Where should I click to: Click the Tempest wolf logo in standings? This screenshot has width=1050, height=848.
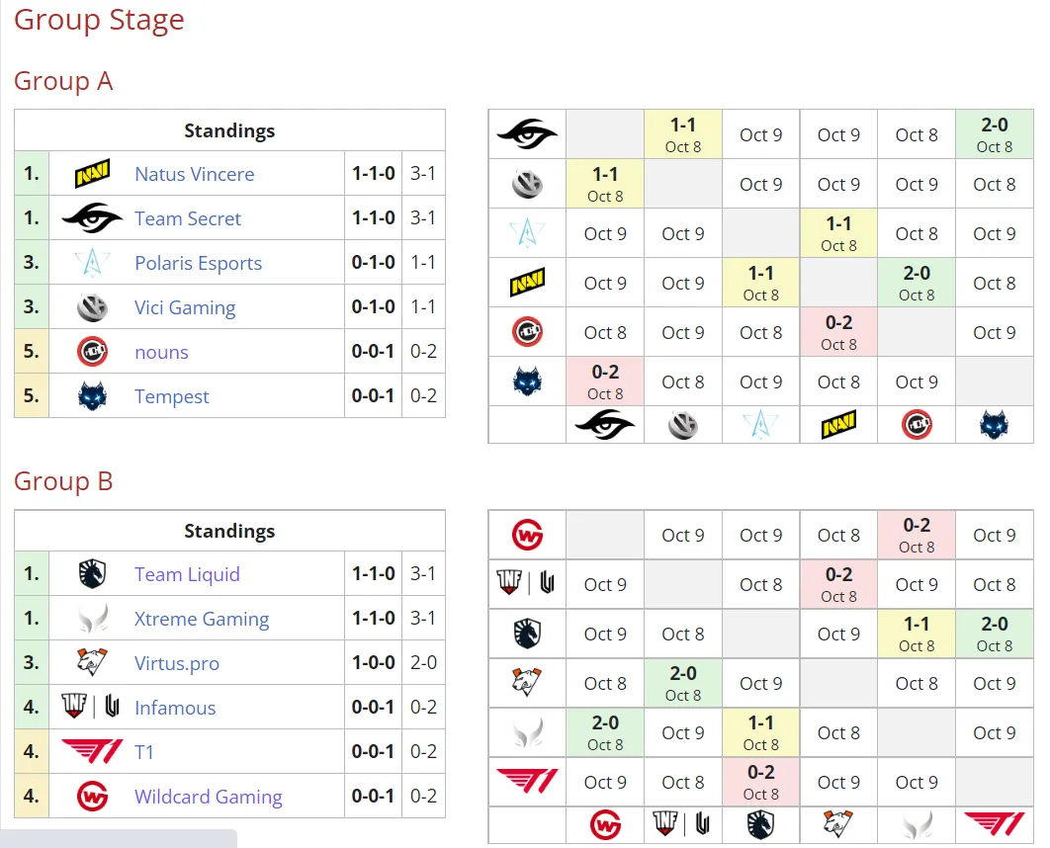[x=92, y=396]
